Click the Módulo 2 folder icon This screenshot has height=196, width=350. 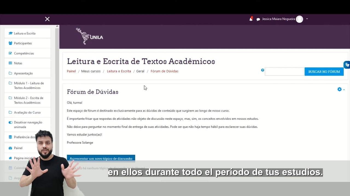[10, 98]
